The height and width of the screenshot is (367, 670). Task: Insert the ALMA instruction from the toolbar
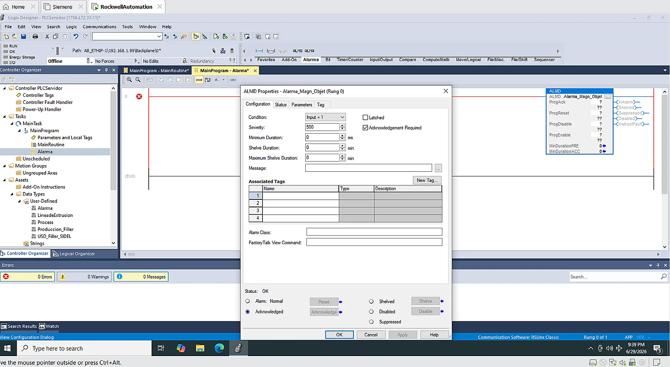pos(309,51)
